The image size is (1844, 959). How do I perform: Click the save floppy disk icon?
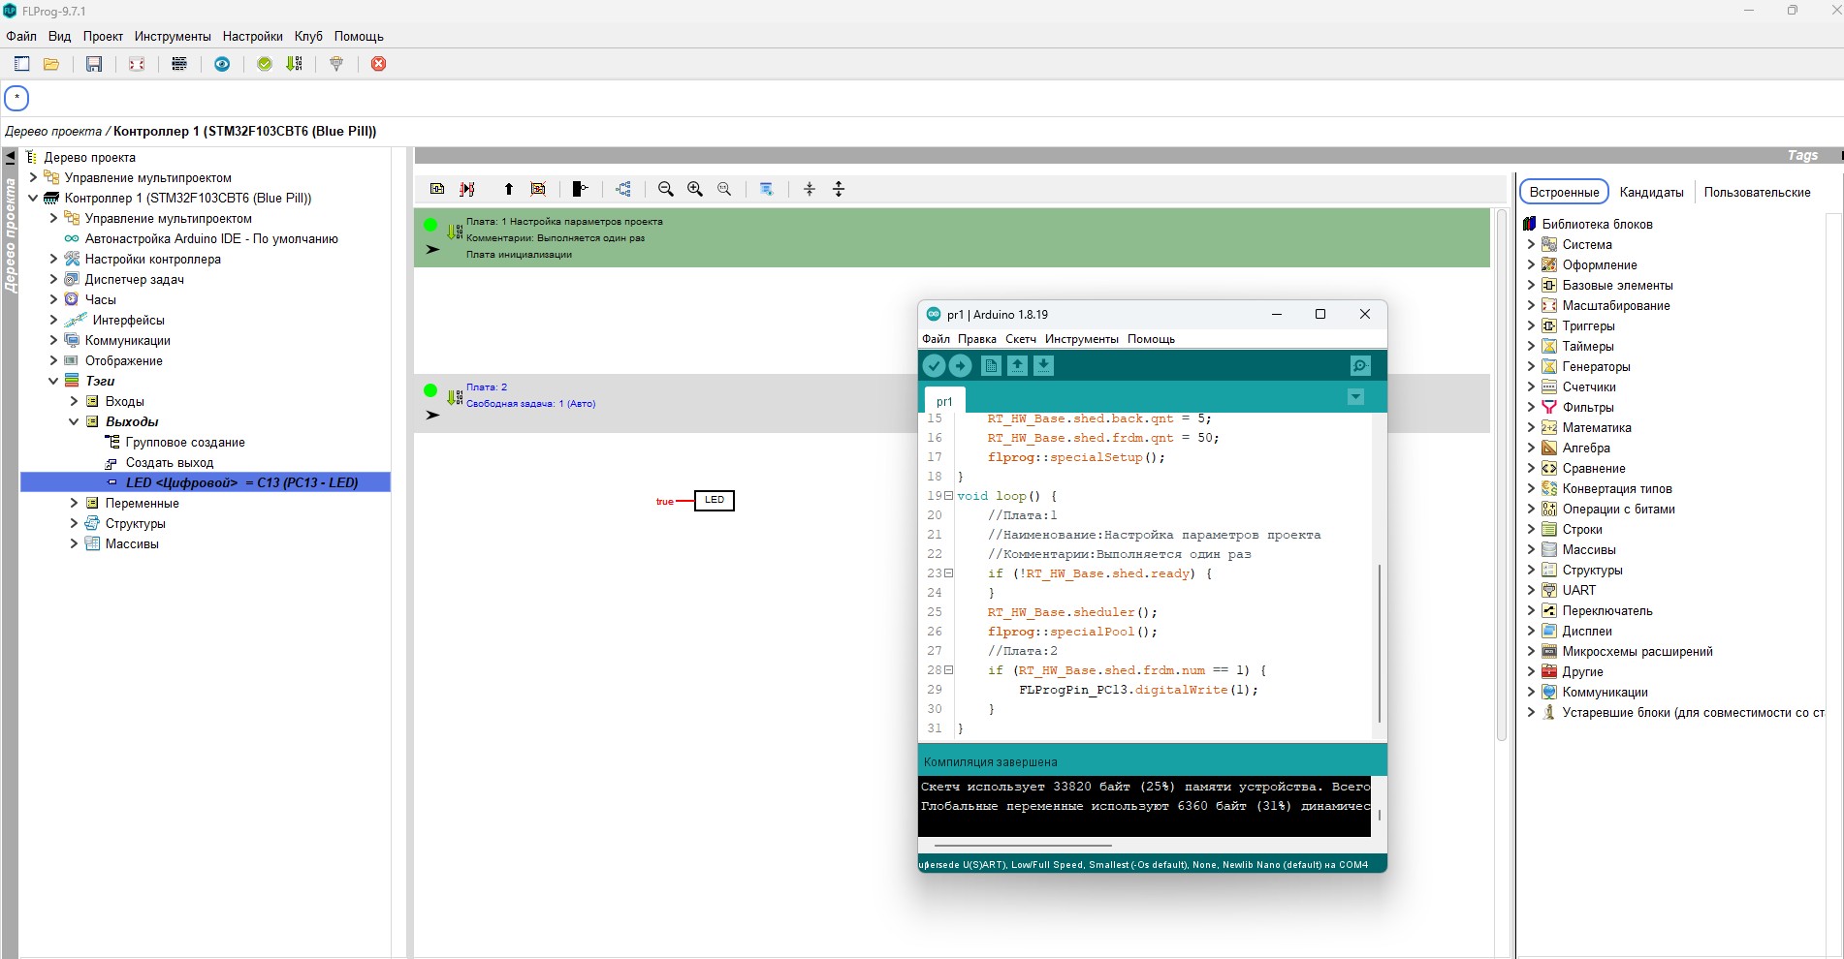(x=94, y=64)
